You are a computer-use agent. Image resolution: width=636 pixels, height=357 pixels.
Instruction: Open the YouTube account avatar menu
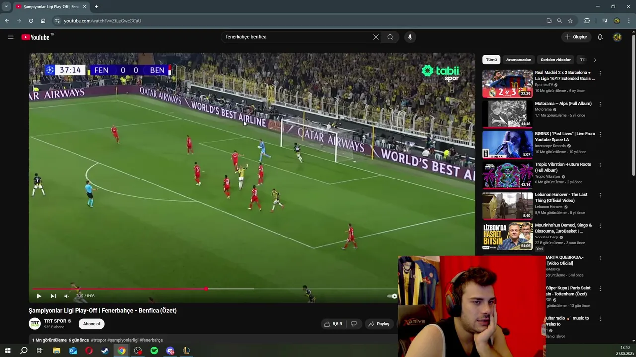[617, 37]
